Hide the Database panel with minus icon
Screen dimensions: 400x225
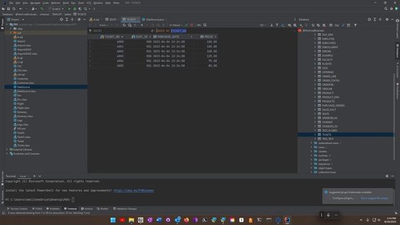[x=392, y=19]
